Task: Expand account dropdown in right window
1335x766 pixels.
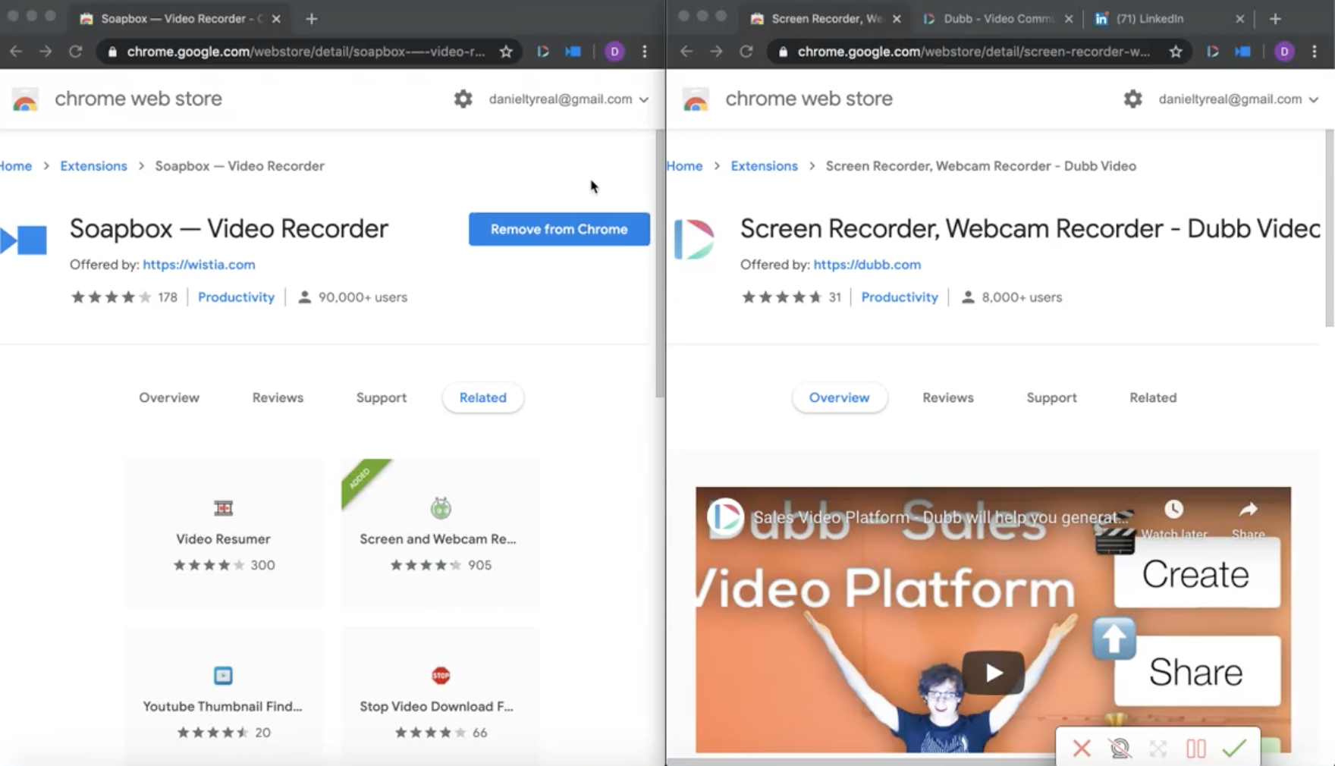Action: [x=1239, y=99]
